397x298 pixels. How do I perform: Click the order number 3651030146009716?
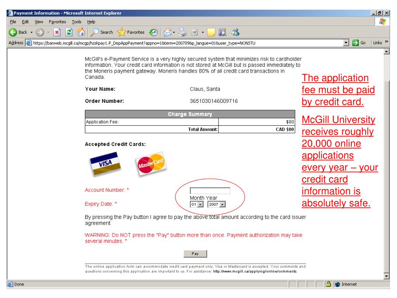(x=214, y=101)
